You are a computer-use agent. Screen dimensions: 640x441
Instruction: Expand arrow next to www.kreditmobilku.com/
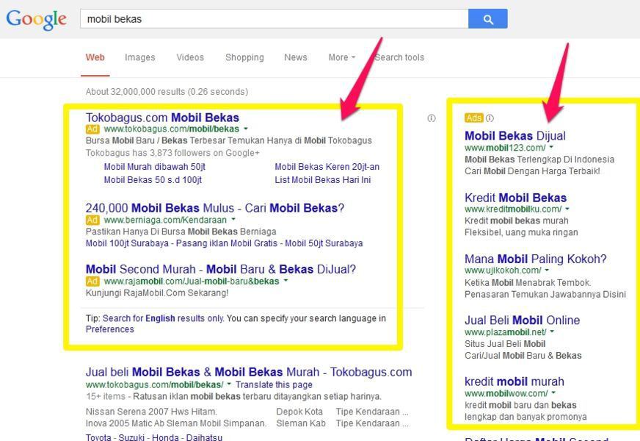pos(567,209)
